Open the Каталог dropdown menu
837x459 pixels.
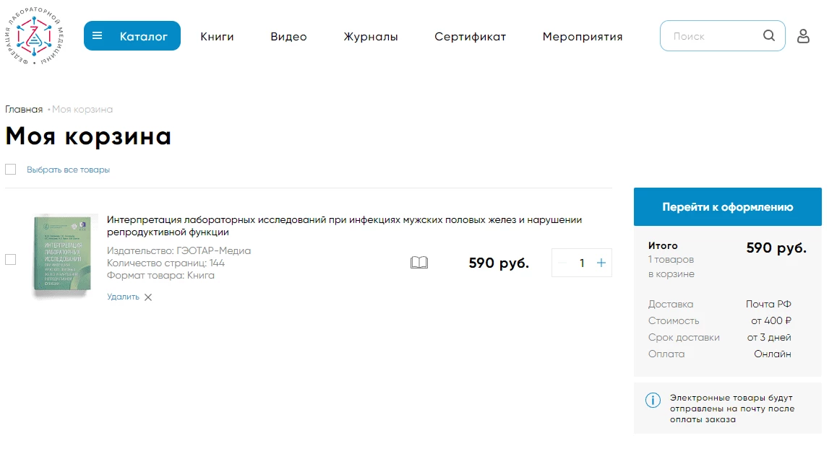[x=132, y=35]
